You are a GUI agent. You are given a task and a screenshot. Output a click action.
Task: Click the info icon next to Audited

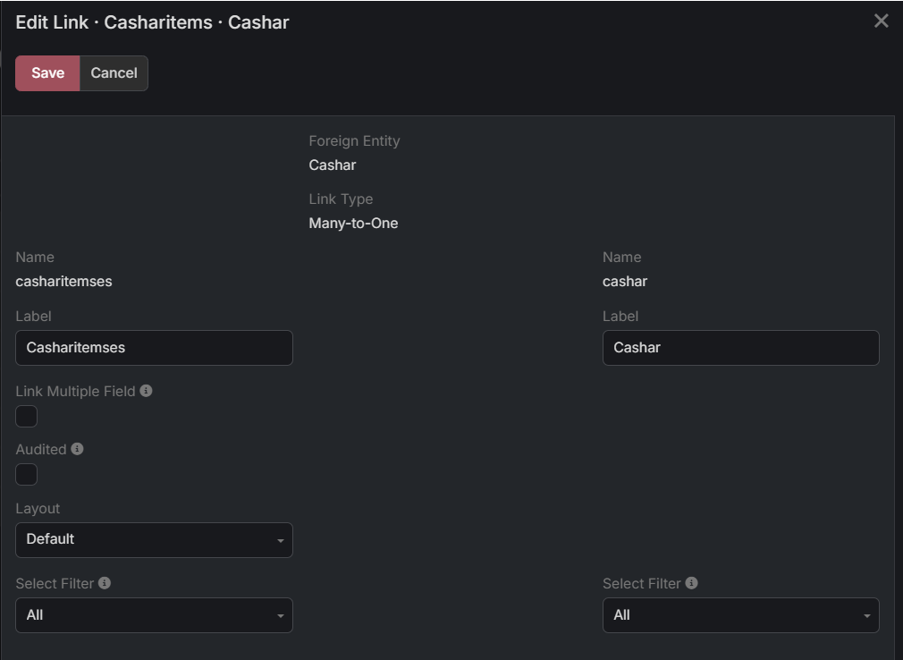pyautogui.click(x=77, y=449)
